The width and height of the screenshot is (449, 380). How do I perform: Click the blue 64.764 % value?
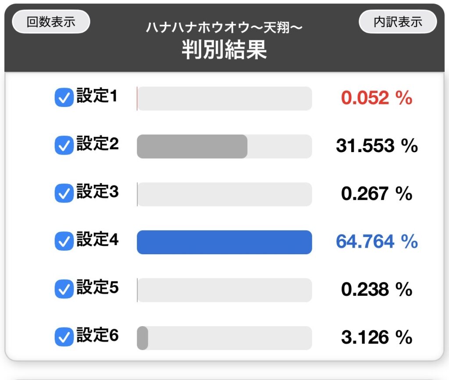[x=377, y=241]
